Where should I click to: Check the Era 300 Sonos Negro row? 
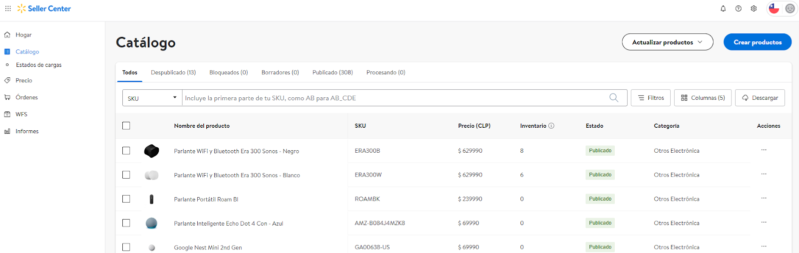coord(126,151)
